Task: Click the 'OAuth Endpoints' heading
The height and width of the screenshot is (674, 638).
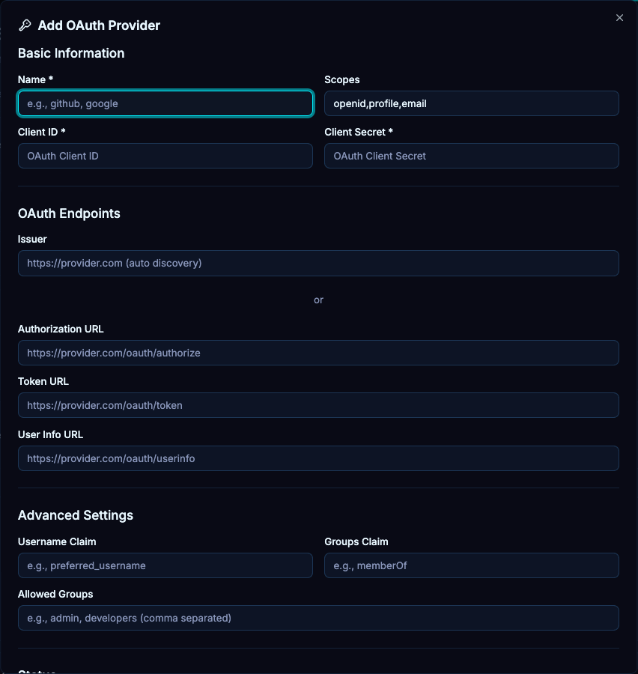Action: pos(69,213)
